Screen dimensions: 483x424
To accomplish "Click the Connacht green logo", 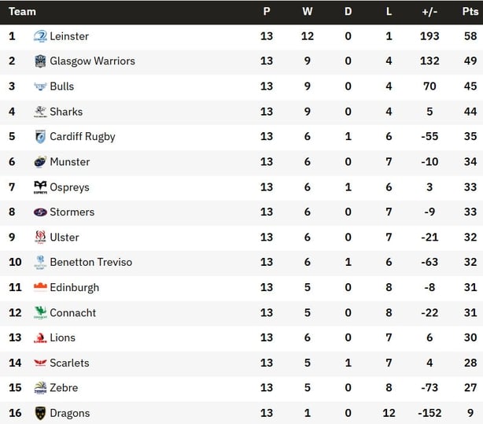I will [40, 312].
